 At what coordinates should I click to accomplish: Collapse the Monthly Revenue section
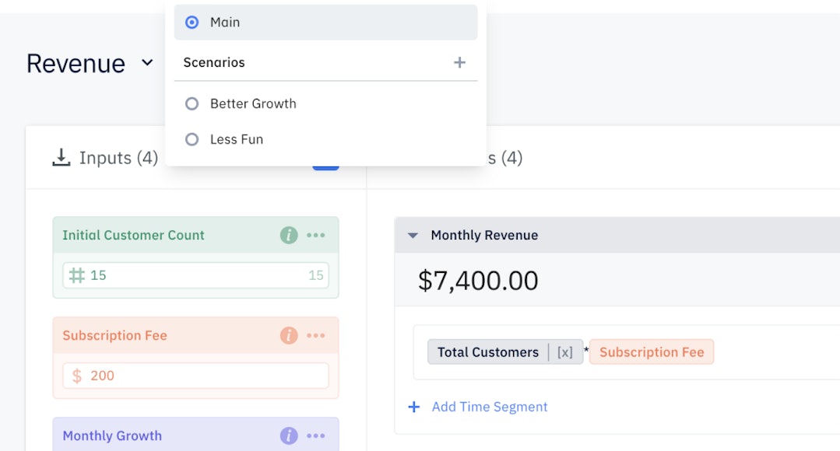(x=413, y=236)
